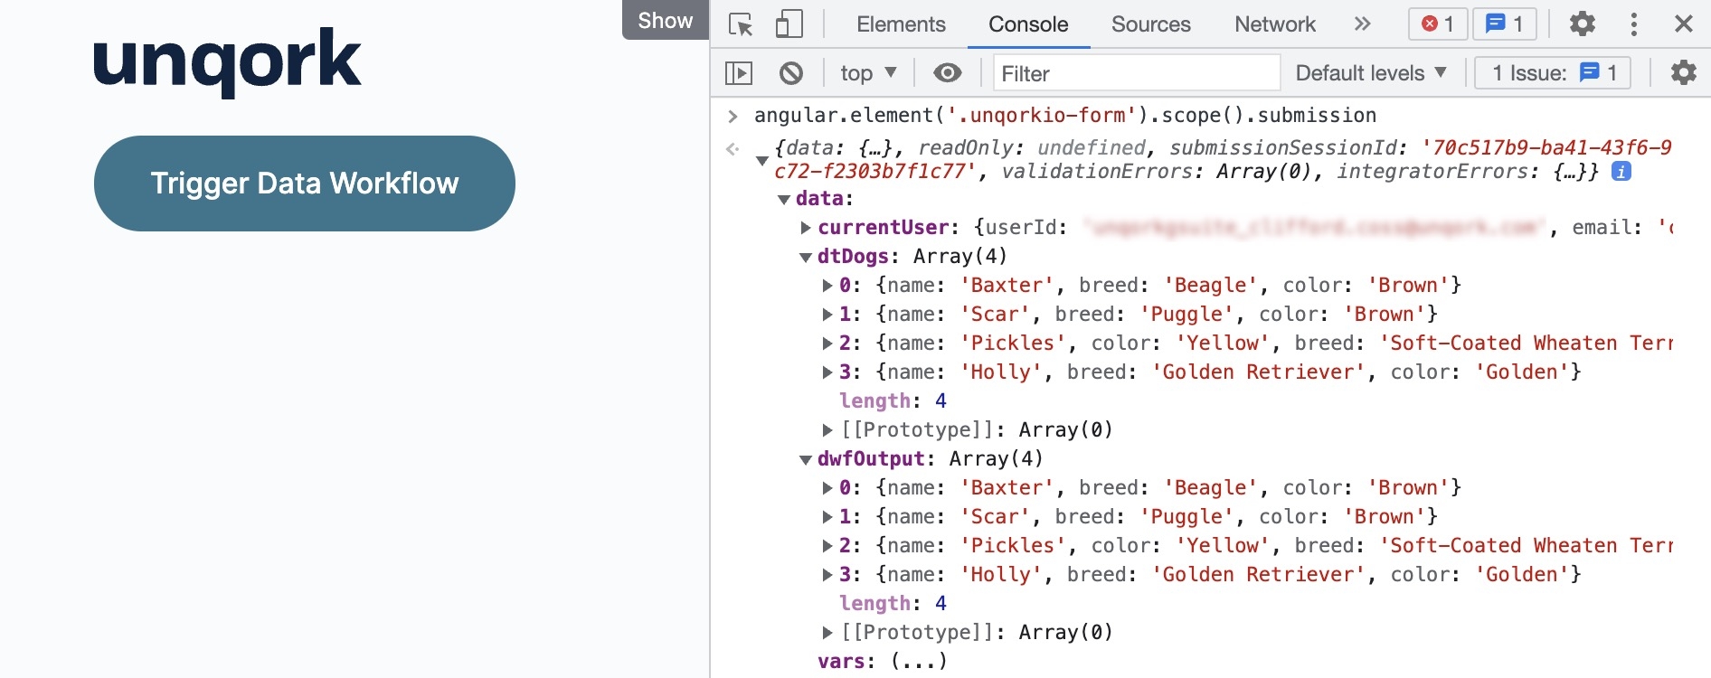The image size is (1711, 678).
Task: Click the unqork logo
Action: (x=227, y=61)
